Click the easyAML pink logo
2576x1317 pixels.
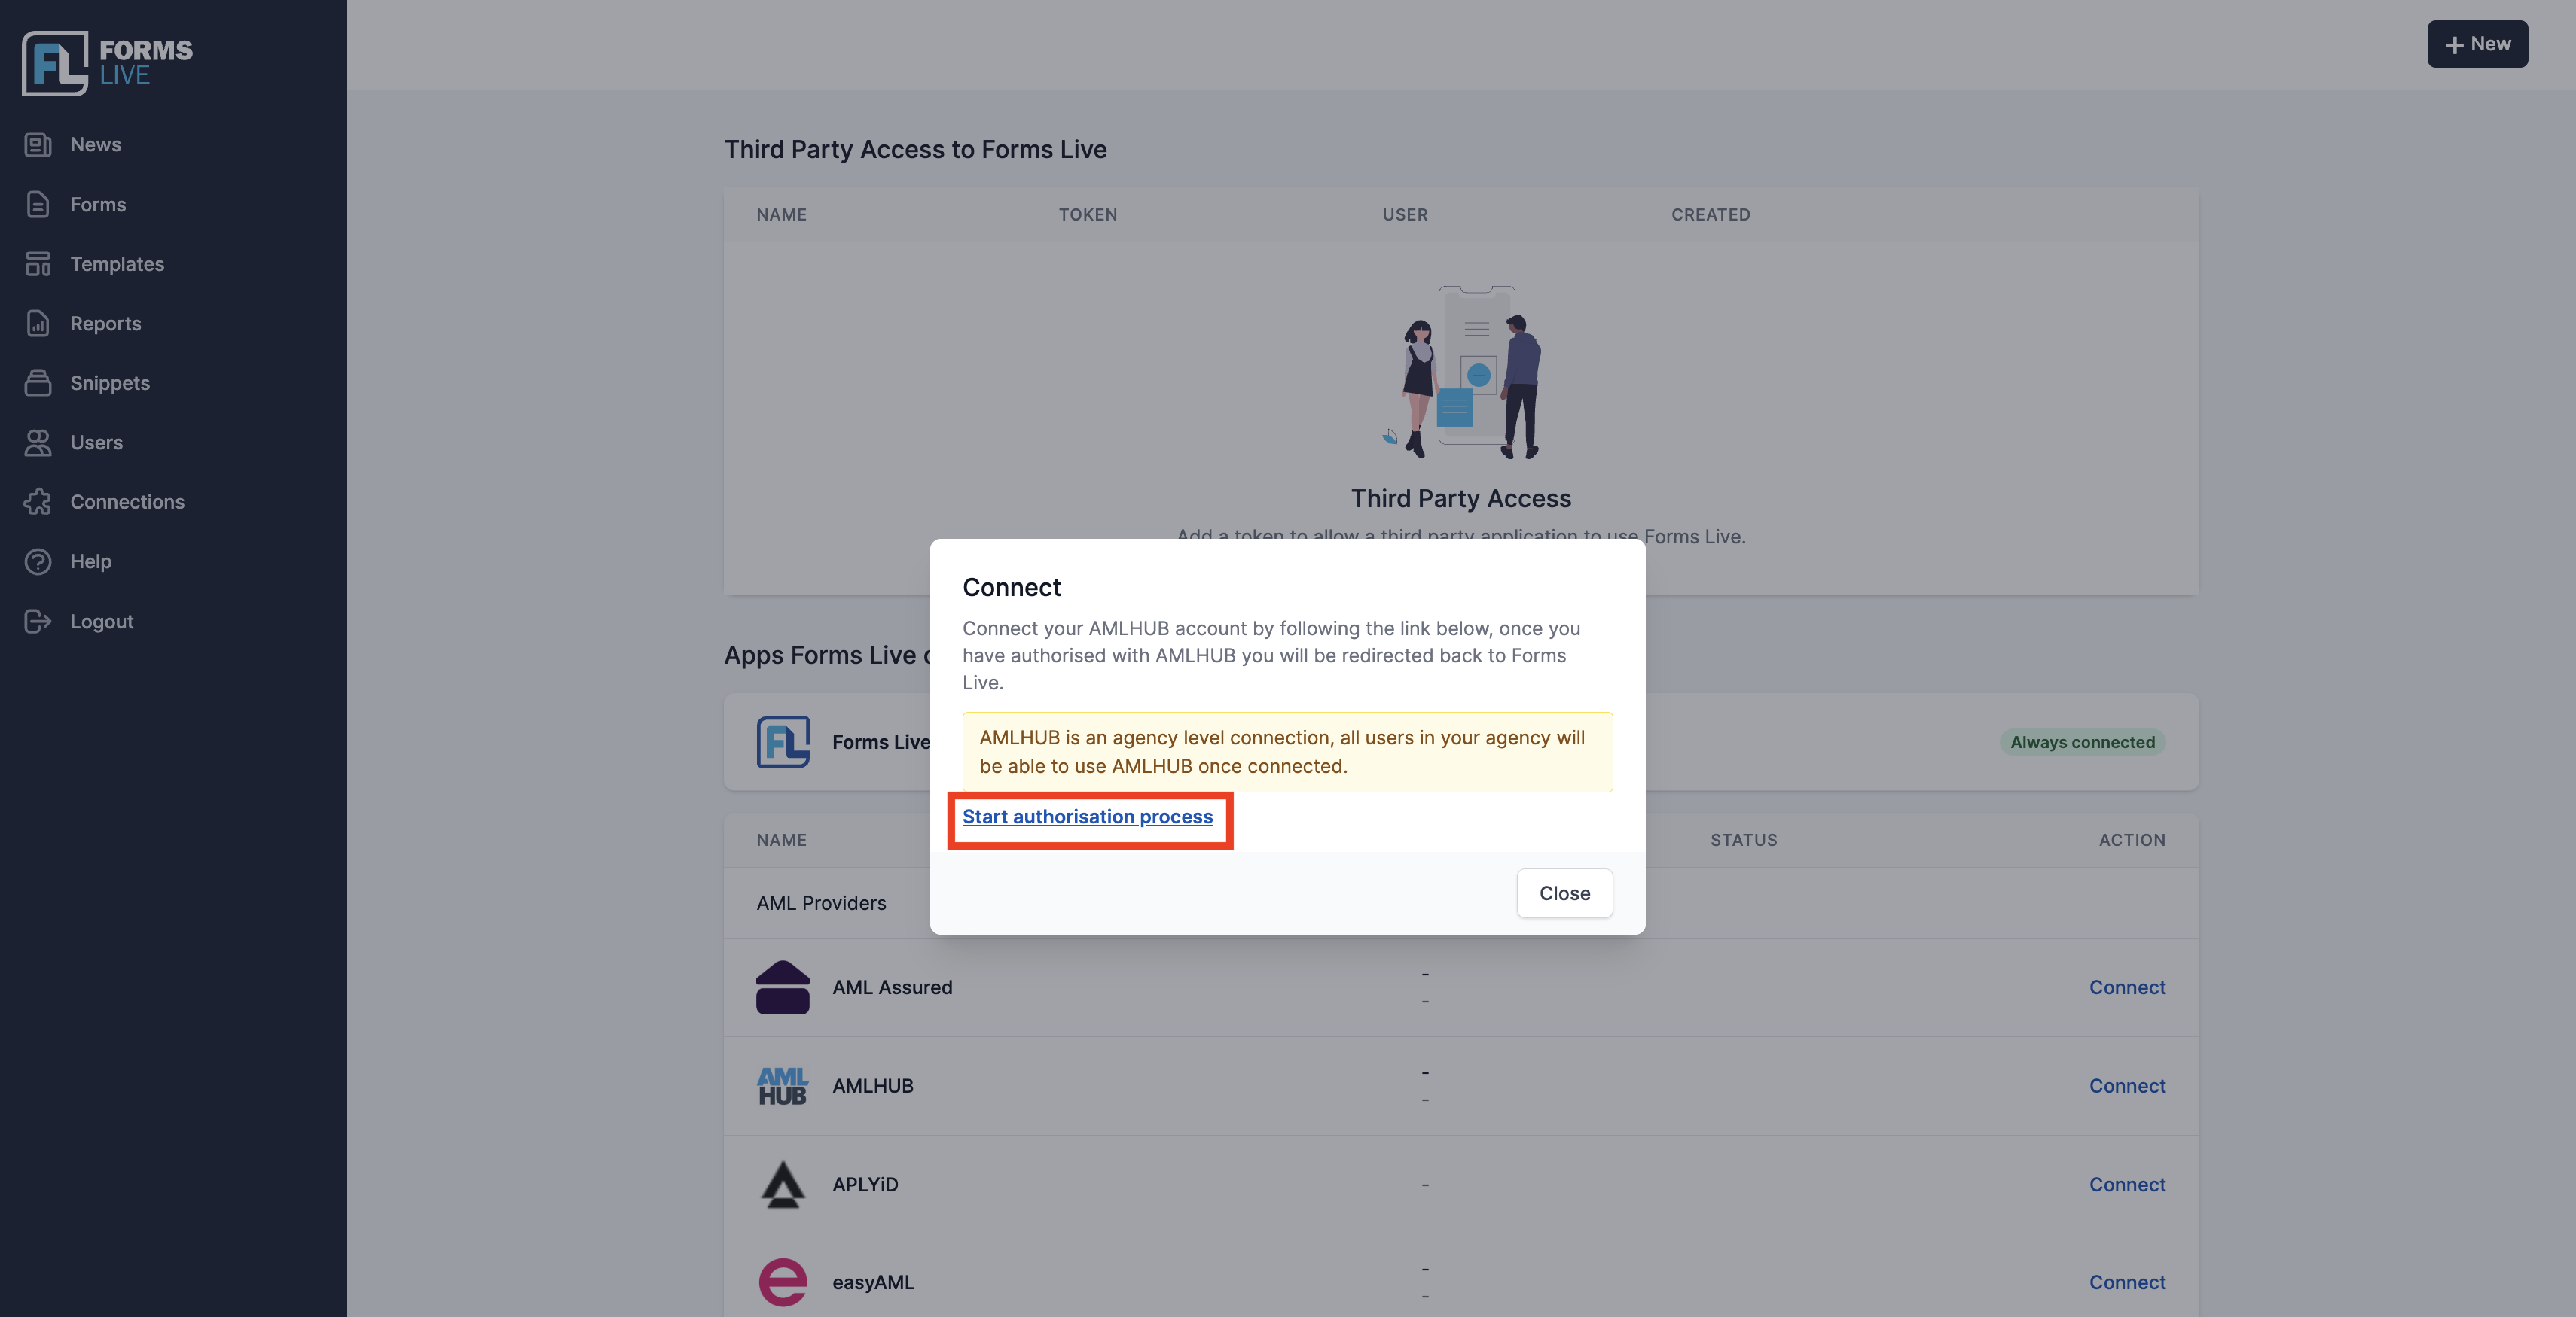[782, 1282]
